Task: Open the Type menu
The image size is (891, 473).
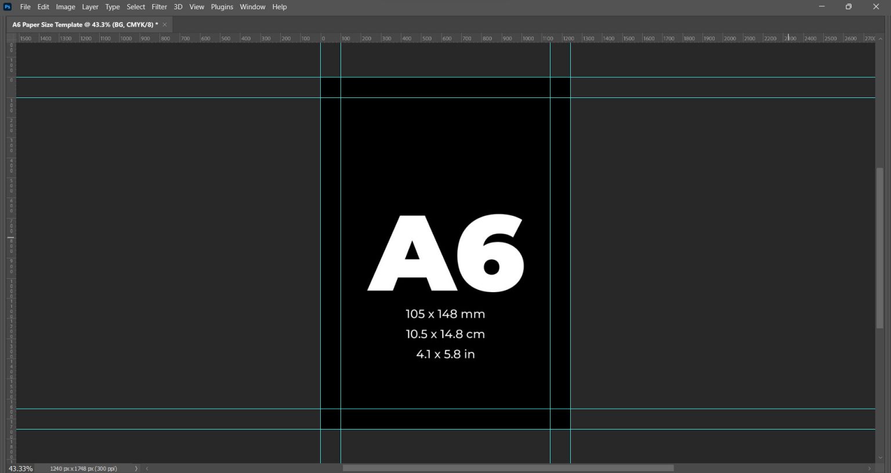Action: coord(112,6)
